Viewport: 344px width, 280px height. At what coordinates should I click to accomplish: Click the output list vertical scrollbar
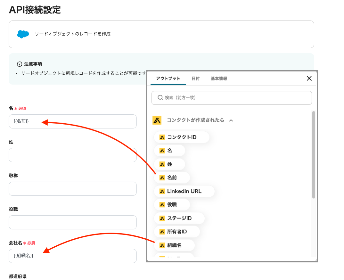(314, 155)
